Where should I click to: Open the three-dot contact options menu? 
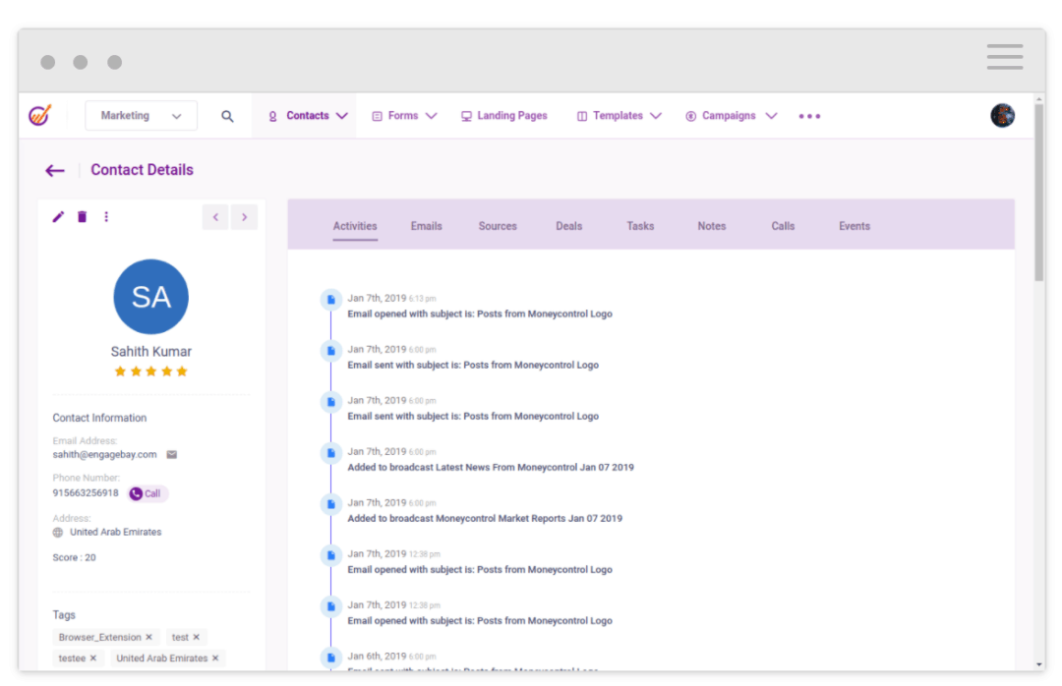coord(106,217)
